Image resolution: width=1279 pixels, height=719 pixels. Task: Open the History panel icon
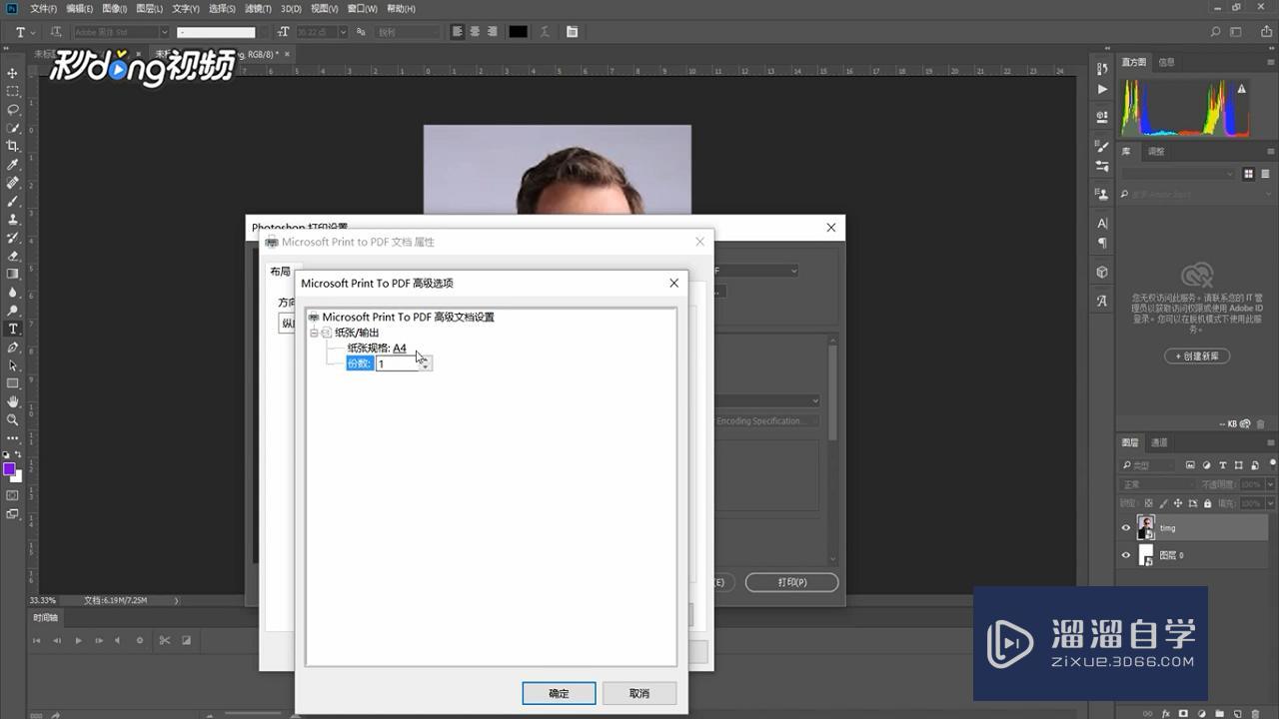coord(1102,68)
